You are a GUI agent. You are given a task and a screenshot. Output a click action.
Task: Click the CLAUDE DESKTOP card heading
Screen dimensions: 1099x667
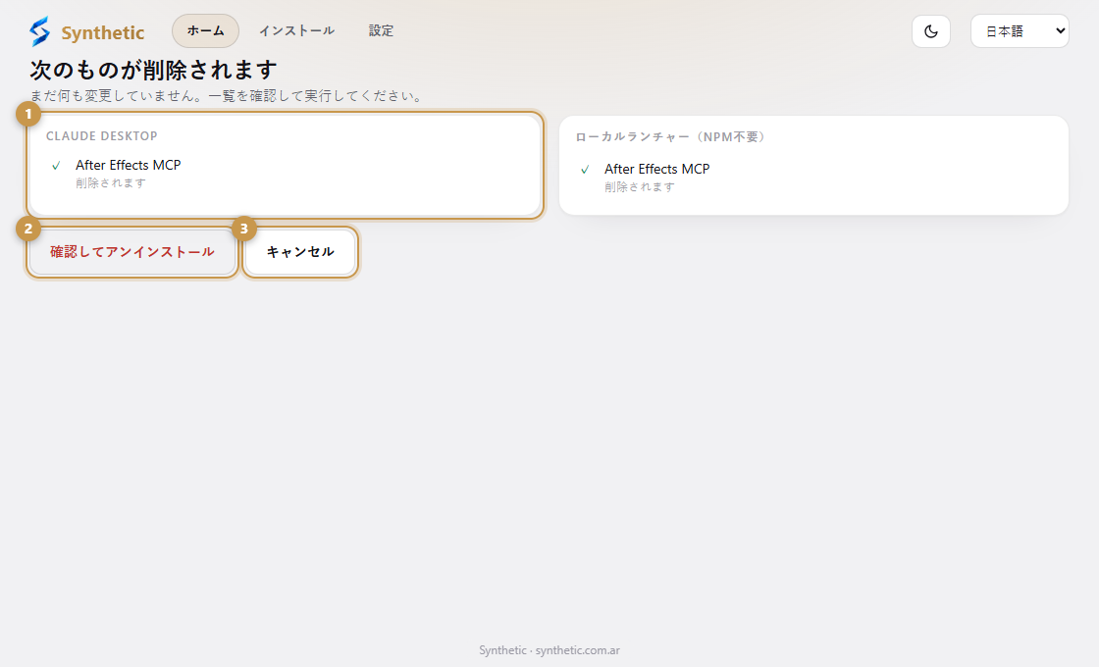102,136
